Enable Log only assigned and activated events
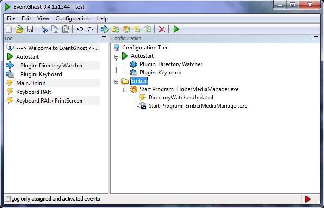 tap(8, 199)
